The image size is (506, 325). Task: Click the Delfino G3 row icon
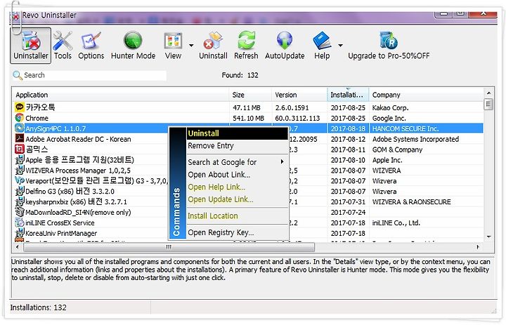pos(20,191)
